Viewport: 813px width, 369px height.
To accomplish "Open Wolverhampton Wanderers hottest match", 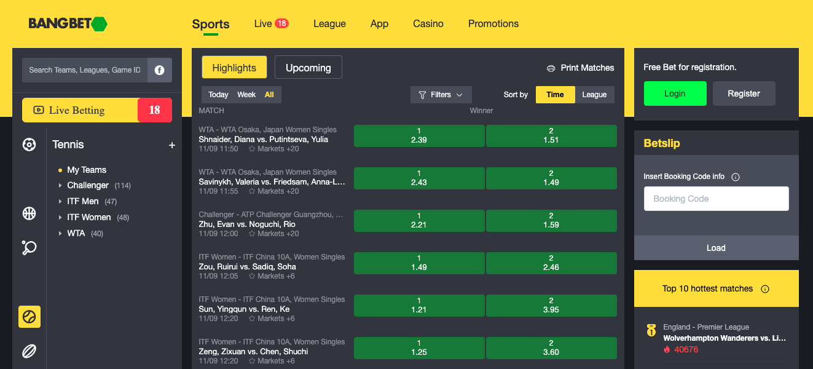I will [725, 338].
